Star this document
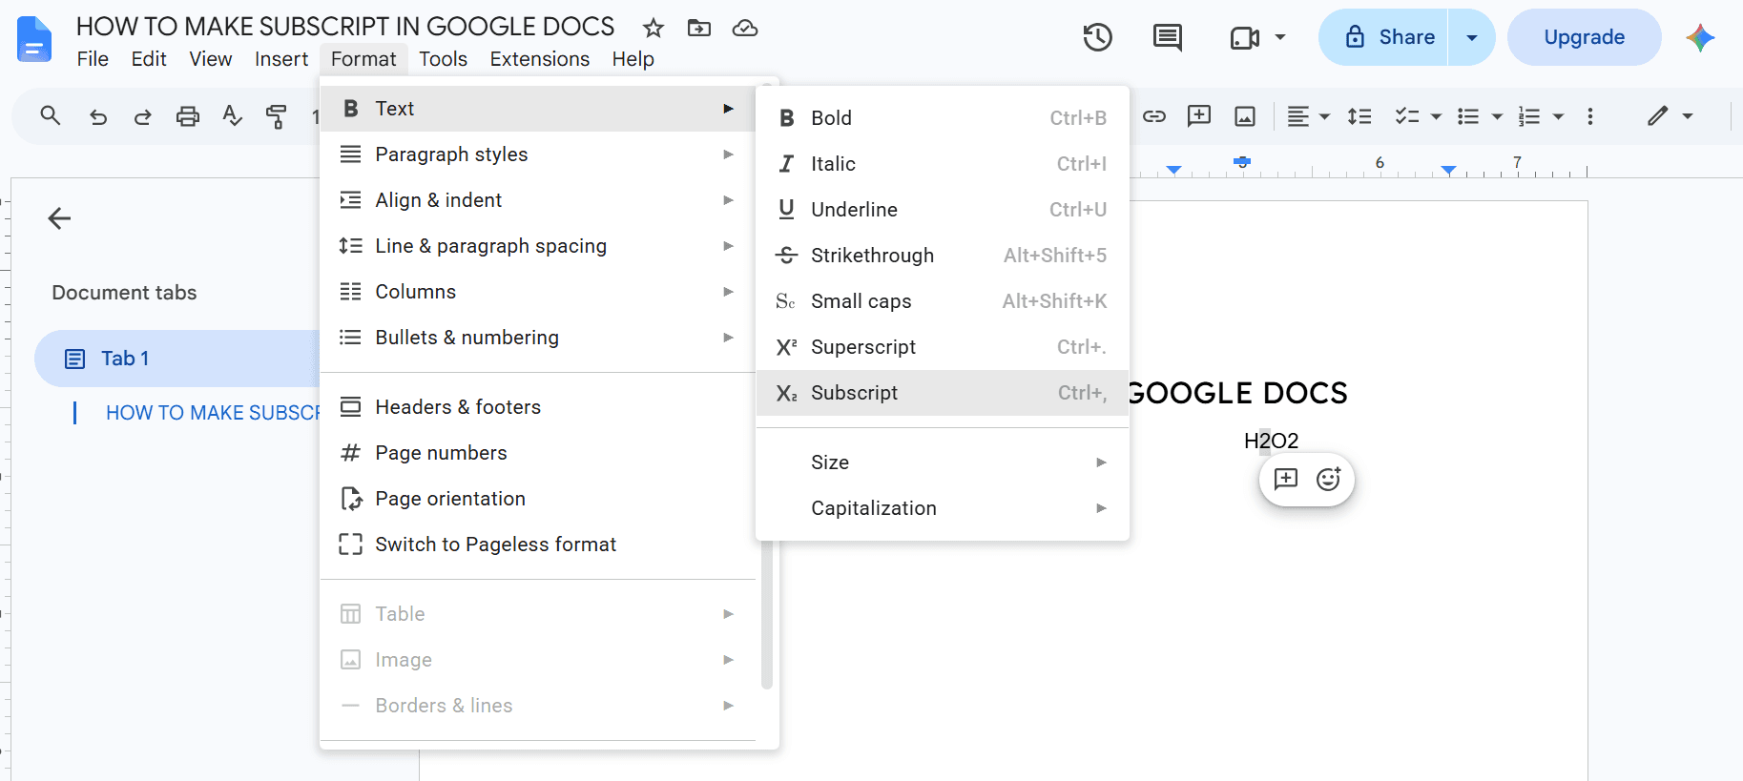 click(653, 28)
